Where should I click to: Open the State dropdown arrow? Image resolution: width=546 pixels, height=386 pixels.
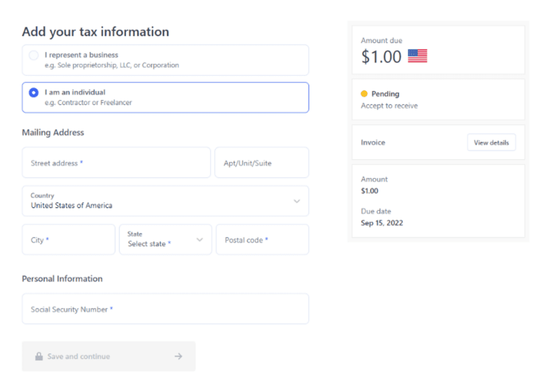tap(199, 240)
